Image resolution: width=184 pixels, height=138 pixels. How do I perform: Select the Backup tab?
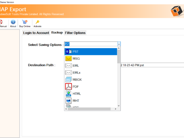coord(57,32)
